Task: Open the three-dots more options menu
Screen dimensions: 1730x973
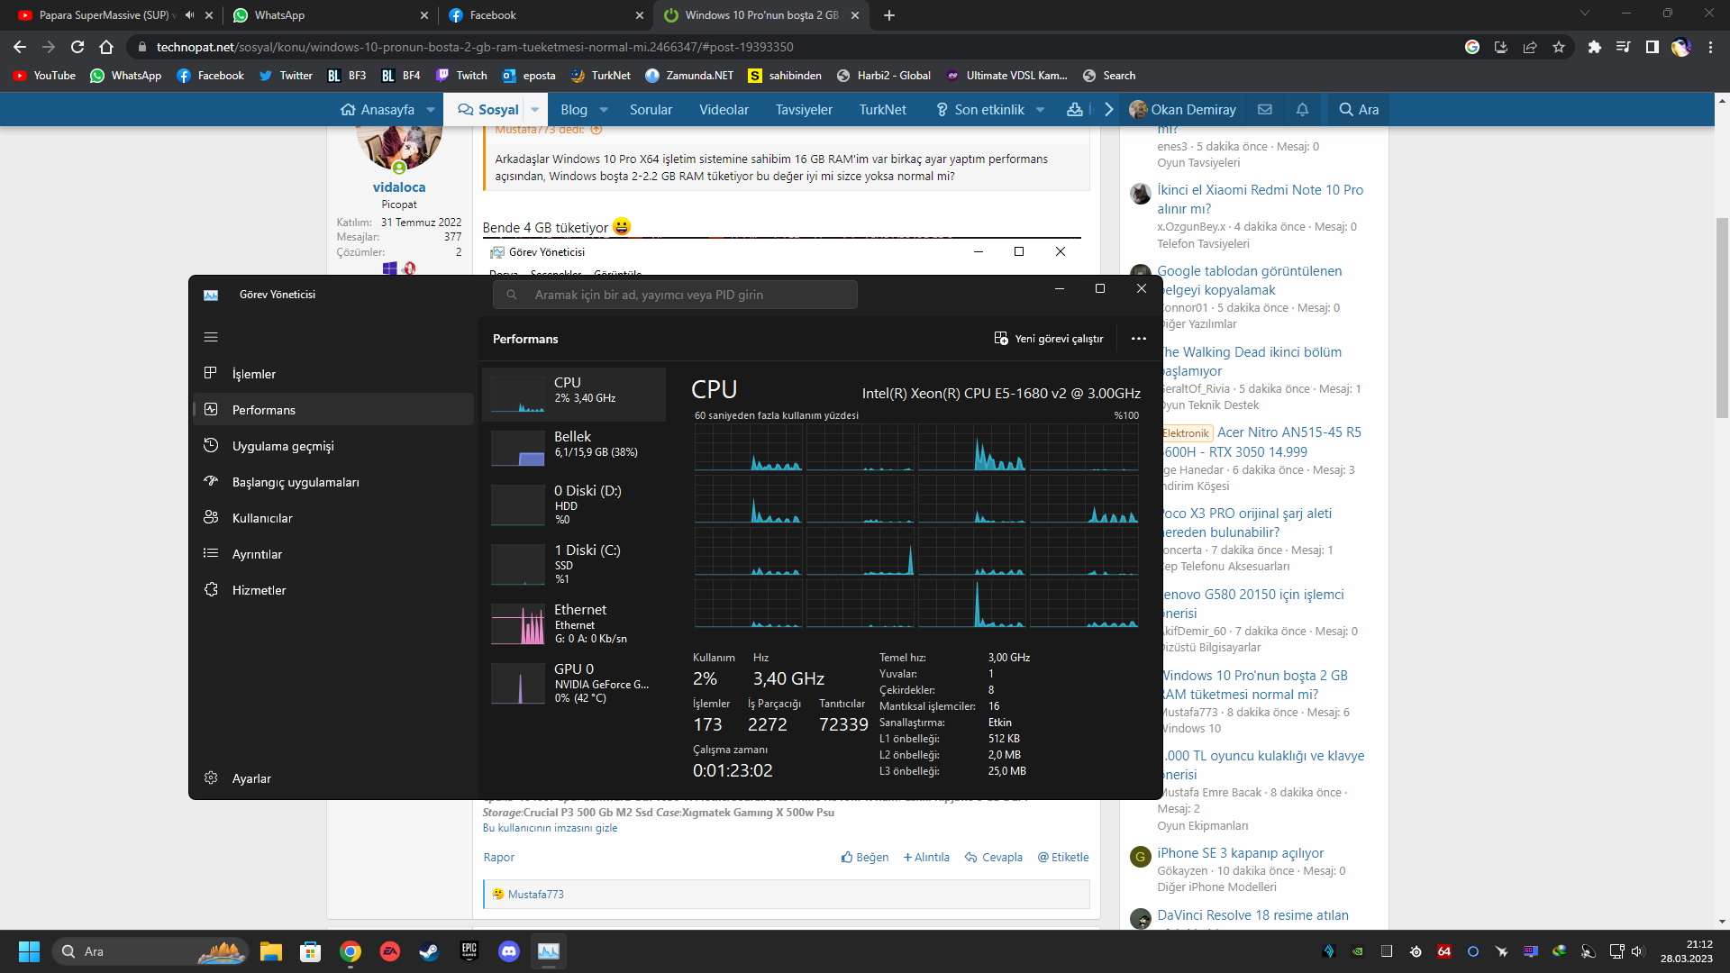Action: [x=1139, y=339]
